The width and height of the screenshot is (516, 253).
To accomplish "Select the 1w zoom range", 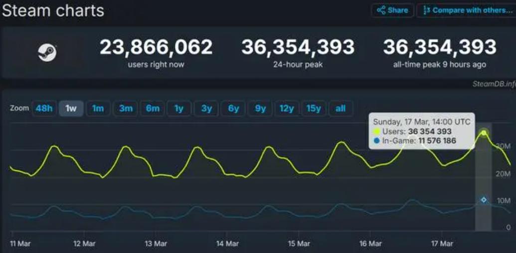I will click(71, 109).
